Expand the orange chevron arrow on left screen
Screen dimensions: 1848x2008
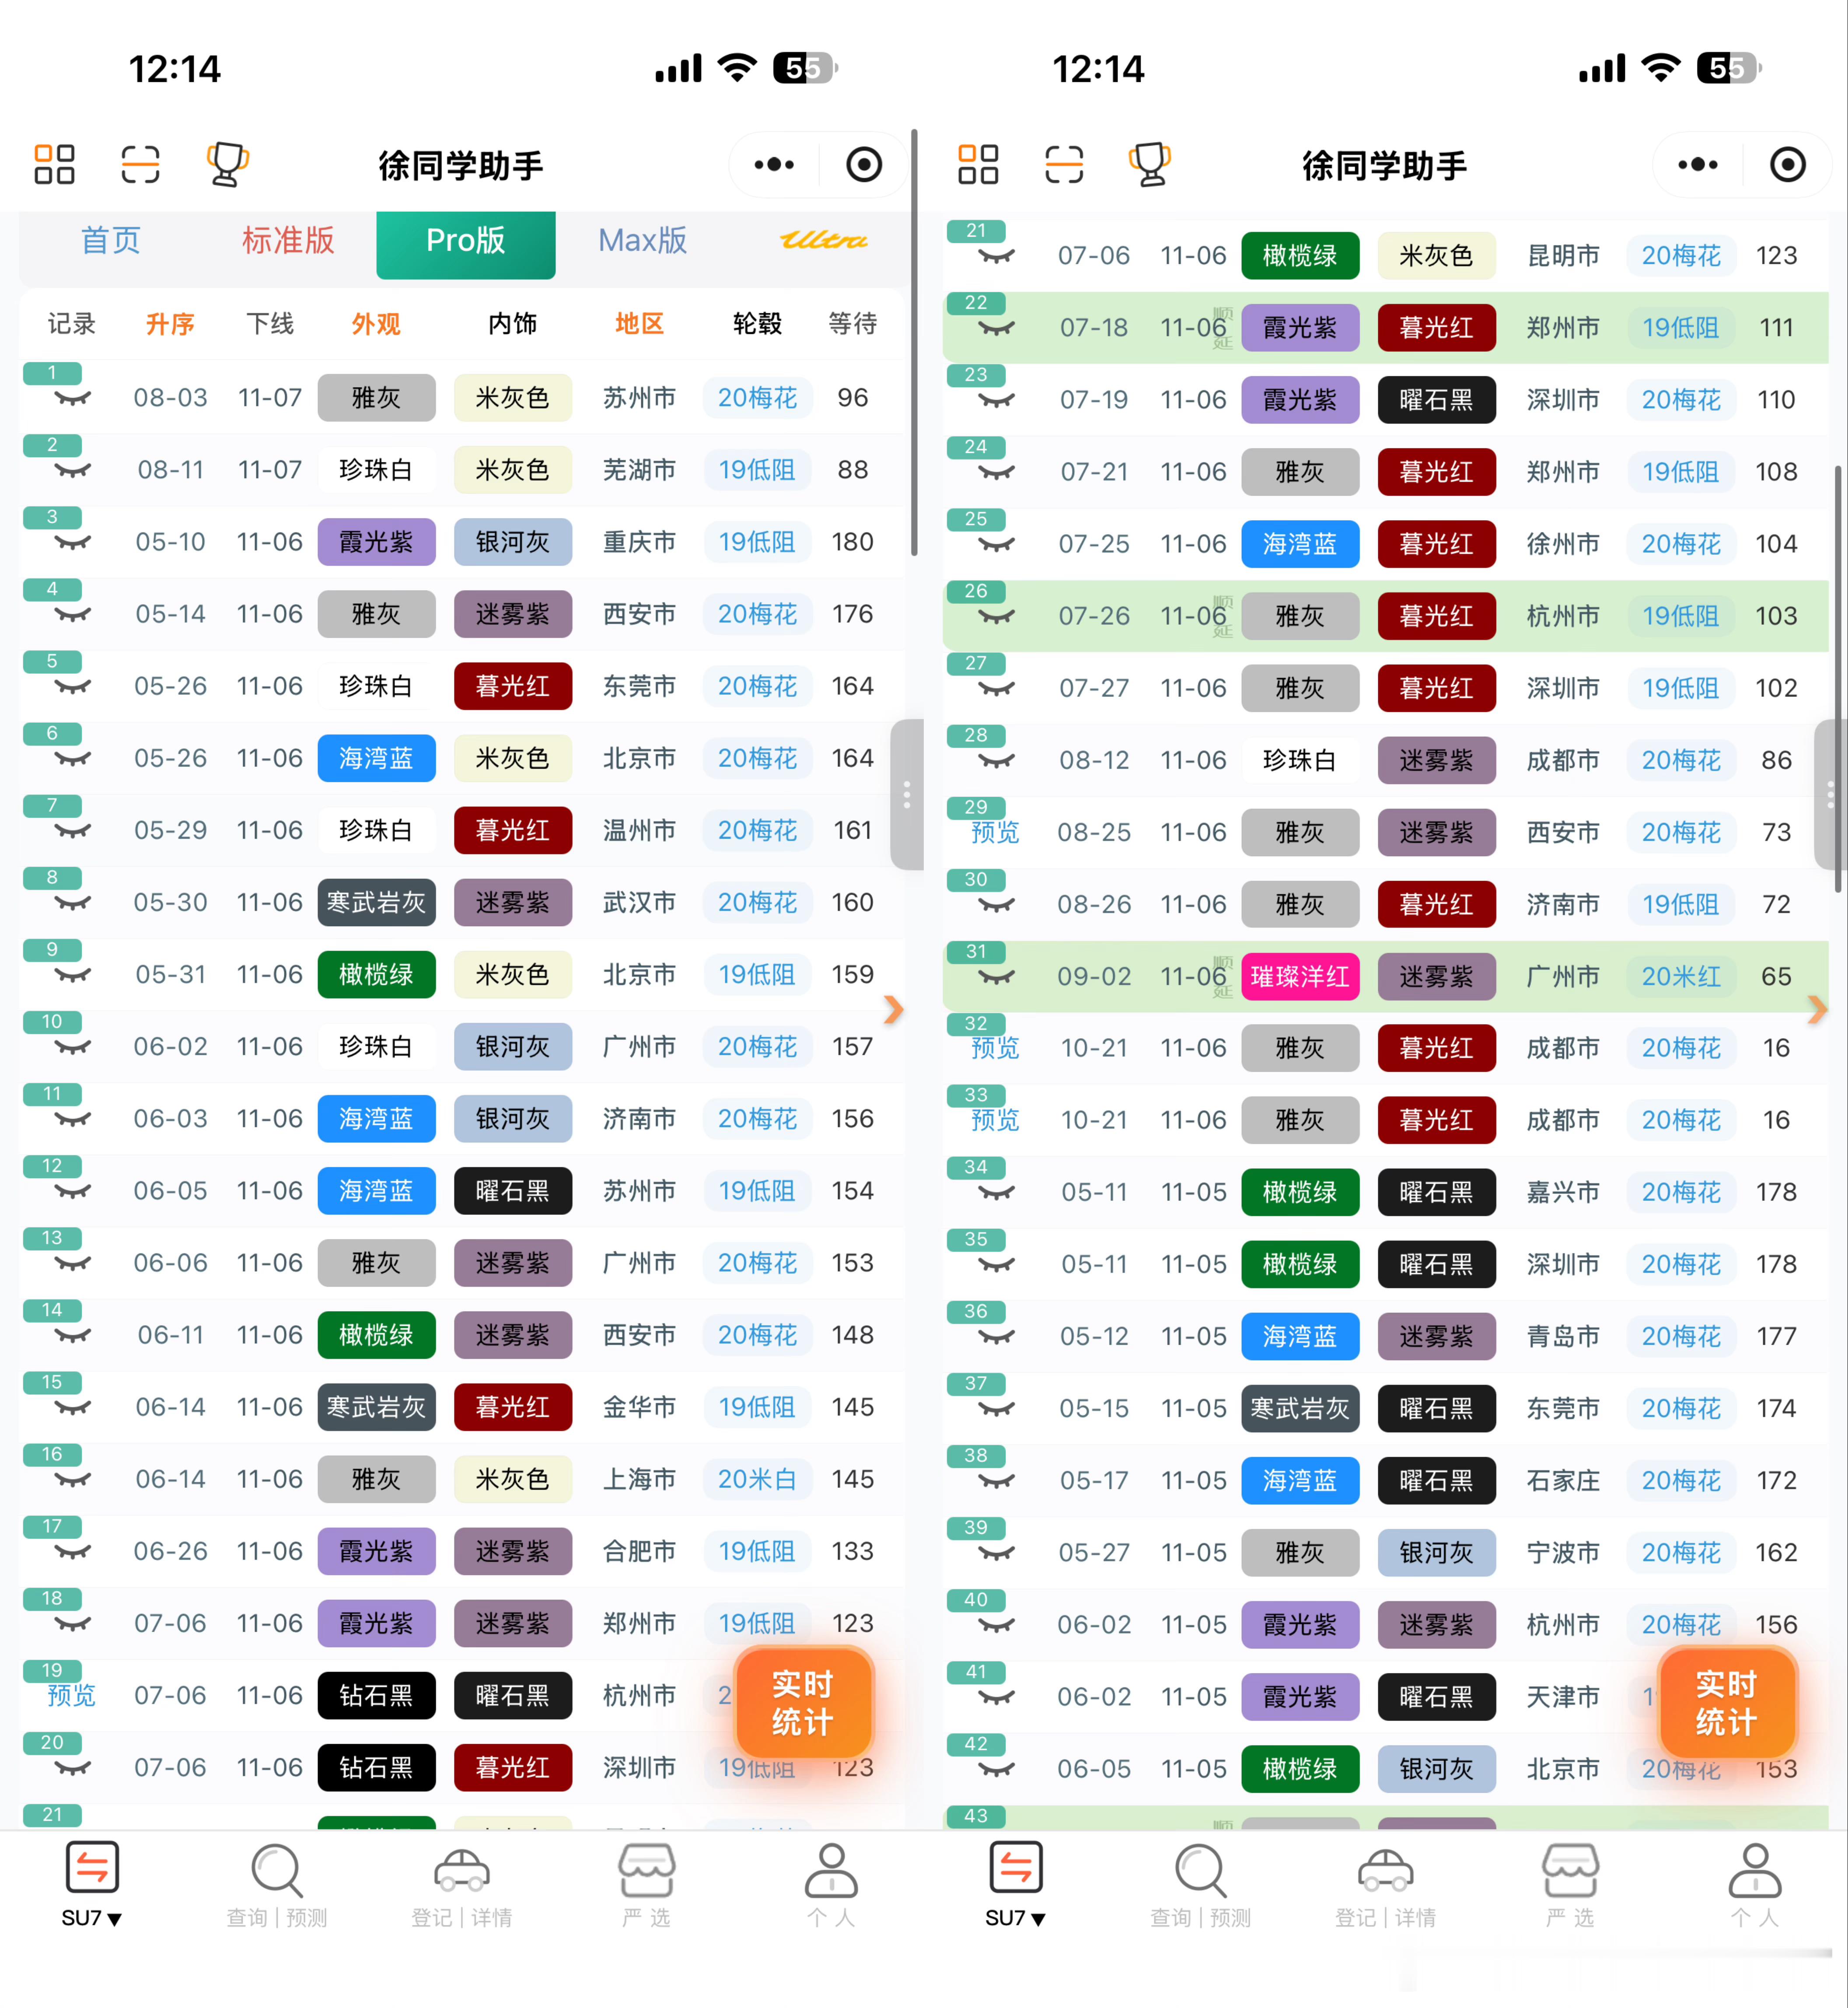[x=893, y=1010]
